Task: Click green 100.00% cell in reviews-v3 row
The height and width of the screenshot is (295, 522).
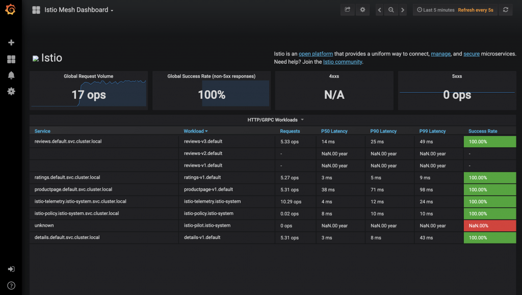Action: coord(490,142)
